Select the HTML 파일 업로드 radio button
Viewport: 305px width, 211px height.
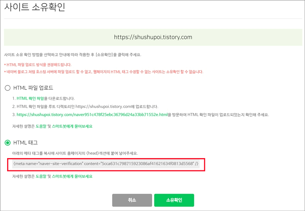click(x=7, y=88)
